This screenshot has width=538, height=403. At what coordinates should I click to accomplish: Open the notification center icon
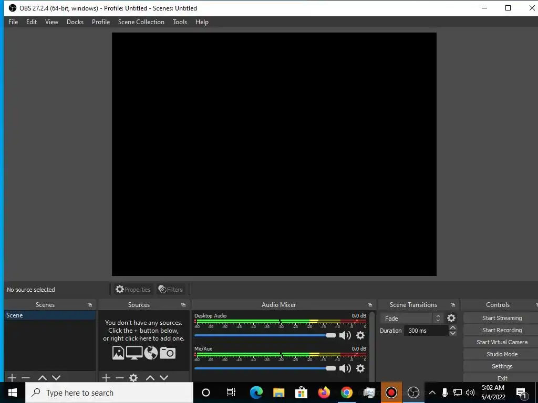[521, 393]
